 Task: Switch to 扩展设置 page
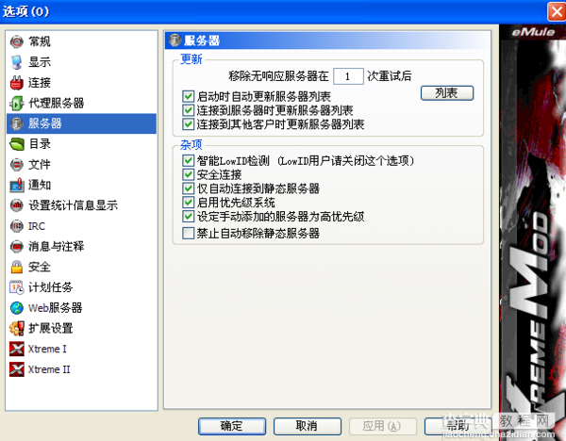pyautogui.click(x=81, y=329)
